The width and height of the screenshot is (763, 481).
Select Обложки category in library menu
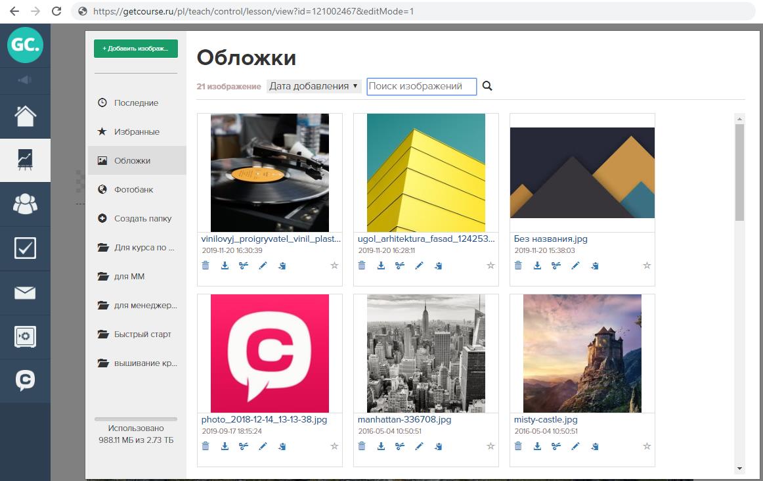point(137,160)
